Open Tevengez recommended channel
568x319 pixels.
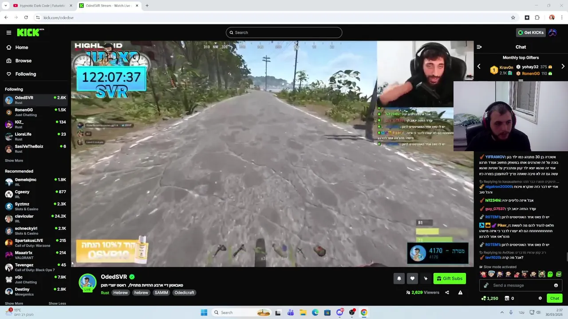(x=35, y=267)
